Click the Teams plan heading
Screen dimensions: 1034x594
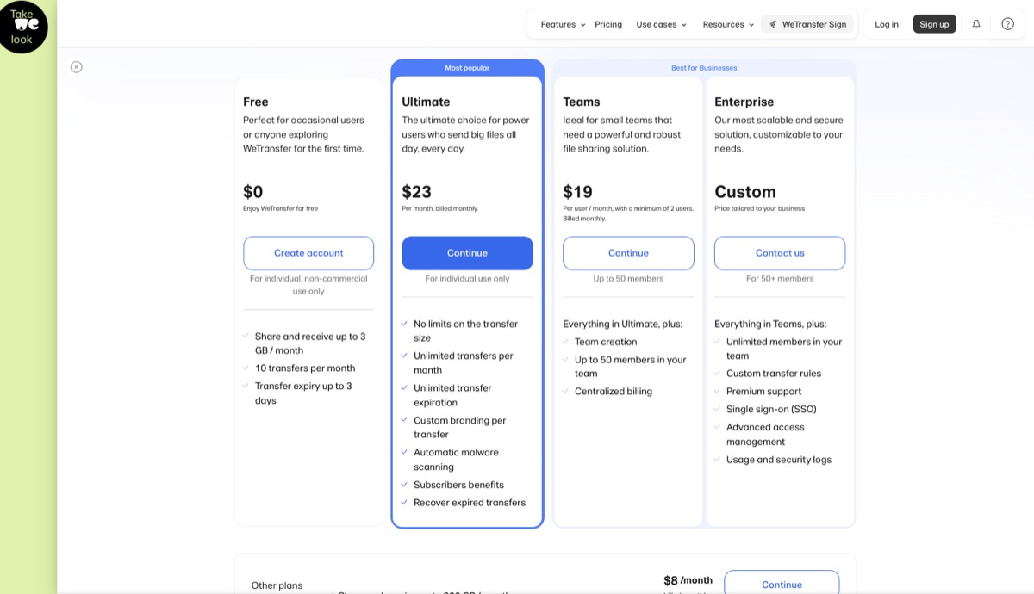click(x=582, y=102)
